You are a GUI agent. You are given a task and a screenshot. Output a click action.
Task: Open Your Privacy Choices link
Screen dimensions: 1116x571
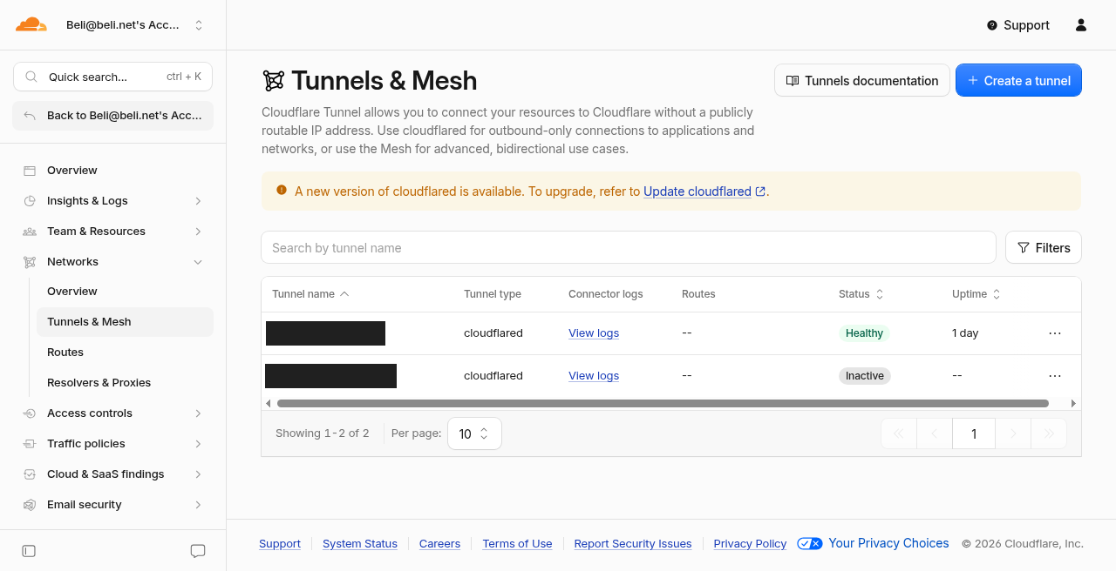click(x=888, y=543)
